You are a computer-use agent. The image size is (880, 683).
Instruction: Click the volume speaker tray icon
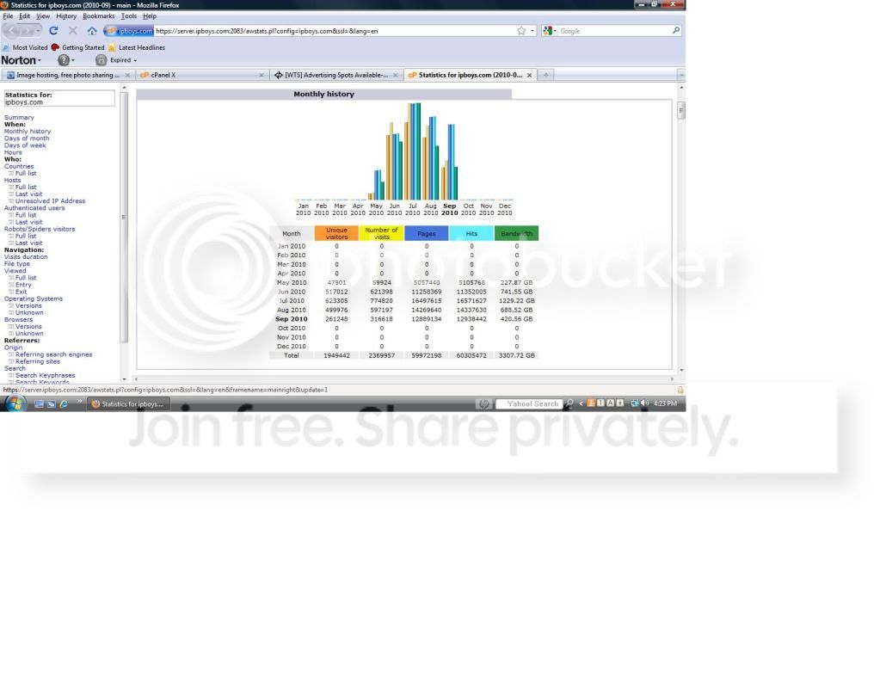click(645, 403)
